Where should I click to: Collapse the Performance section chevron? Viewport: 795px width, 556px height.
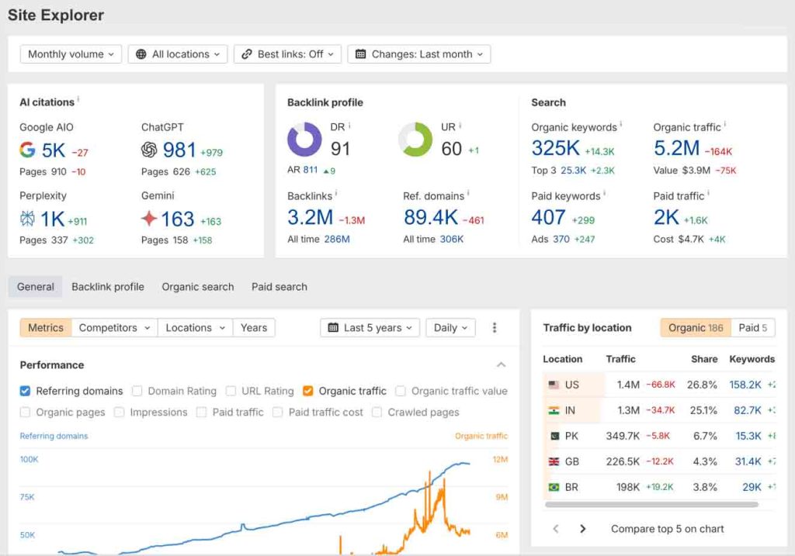tap(501, 365)
